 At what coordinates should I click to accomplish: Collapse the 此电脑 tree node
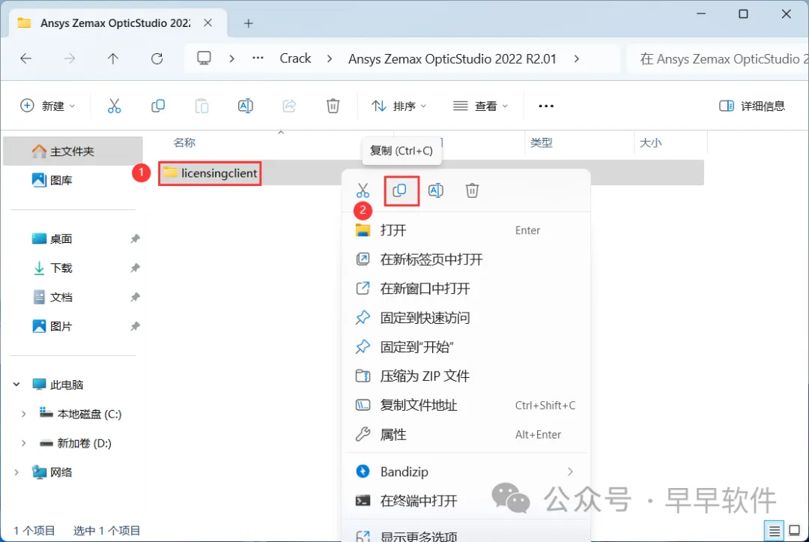pos(16,385)
